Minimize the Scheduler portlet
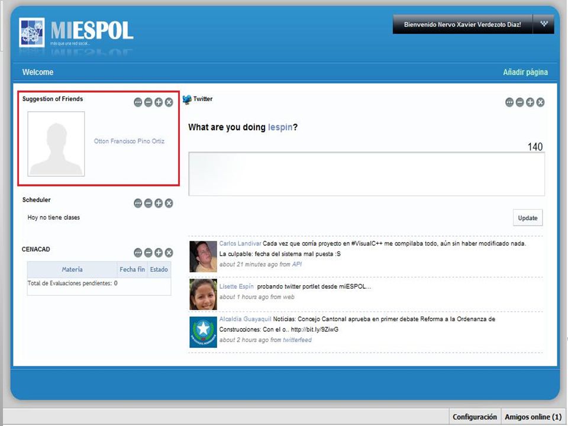 (148, 203)
